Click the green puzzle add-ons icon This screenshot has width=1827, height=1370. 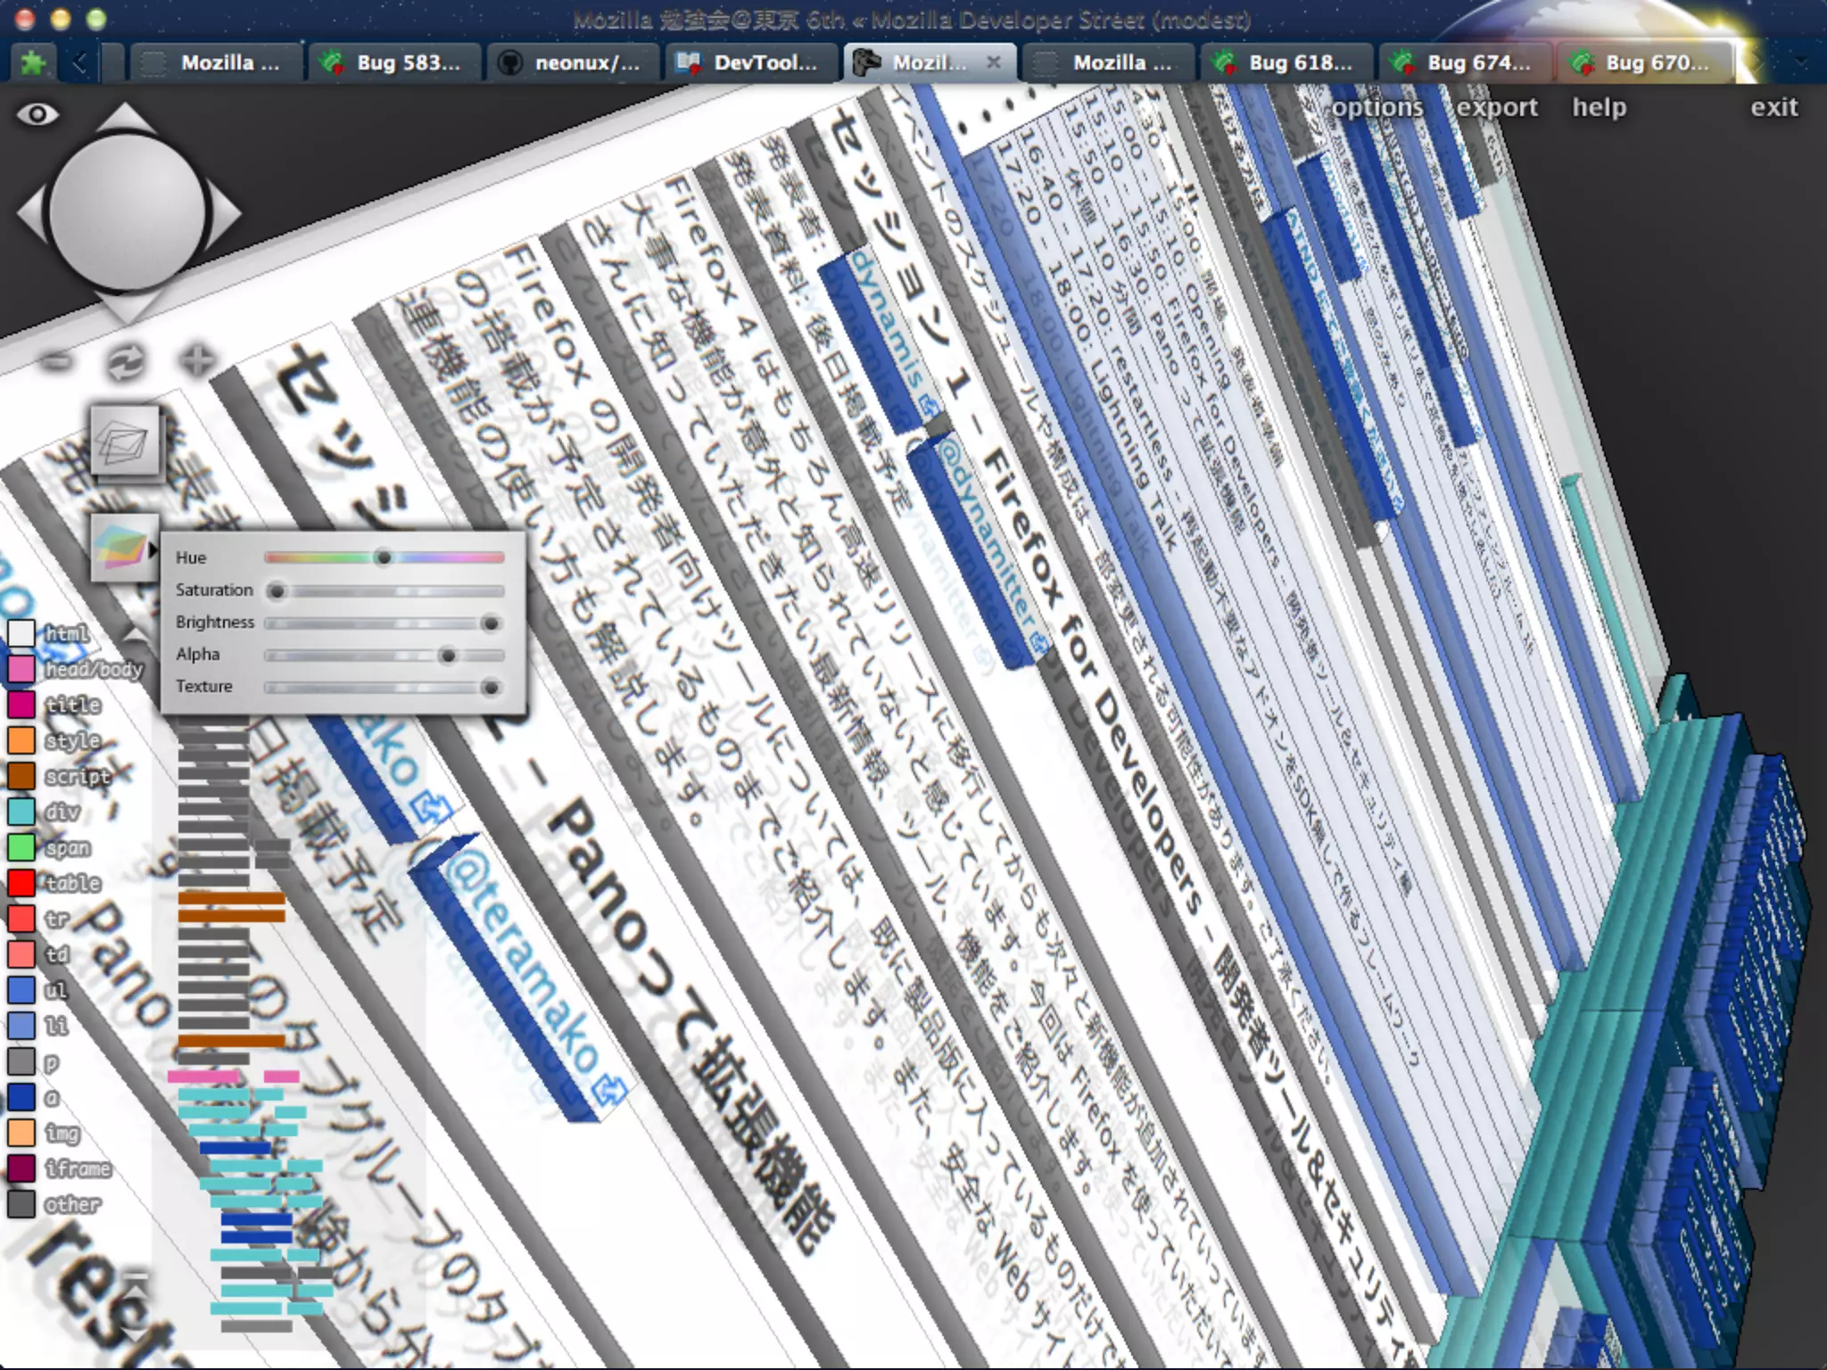coord(33,62)
